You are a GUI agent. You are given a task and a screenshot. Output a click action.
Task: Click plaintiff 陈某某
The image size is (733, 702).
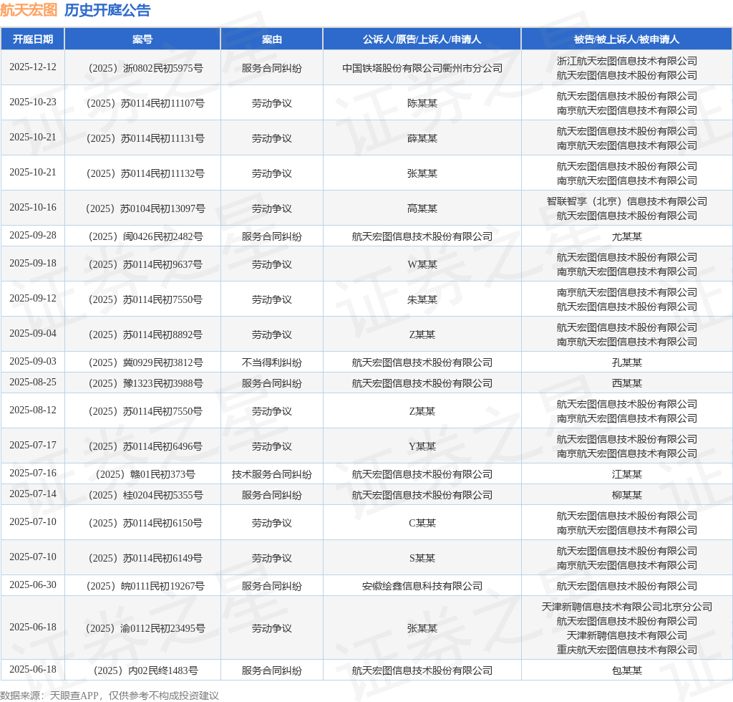tap(422, 103)
